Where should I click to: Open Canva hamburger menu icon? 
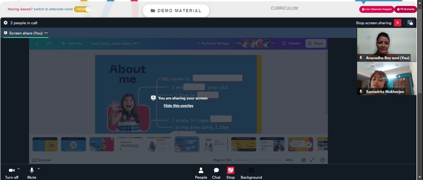click(x=37, y=44)
